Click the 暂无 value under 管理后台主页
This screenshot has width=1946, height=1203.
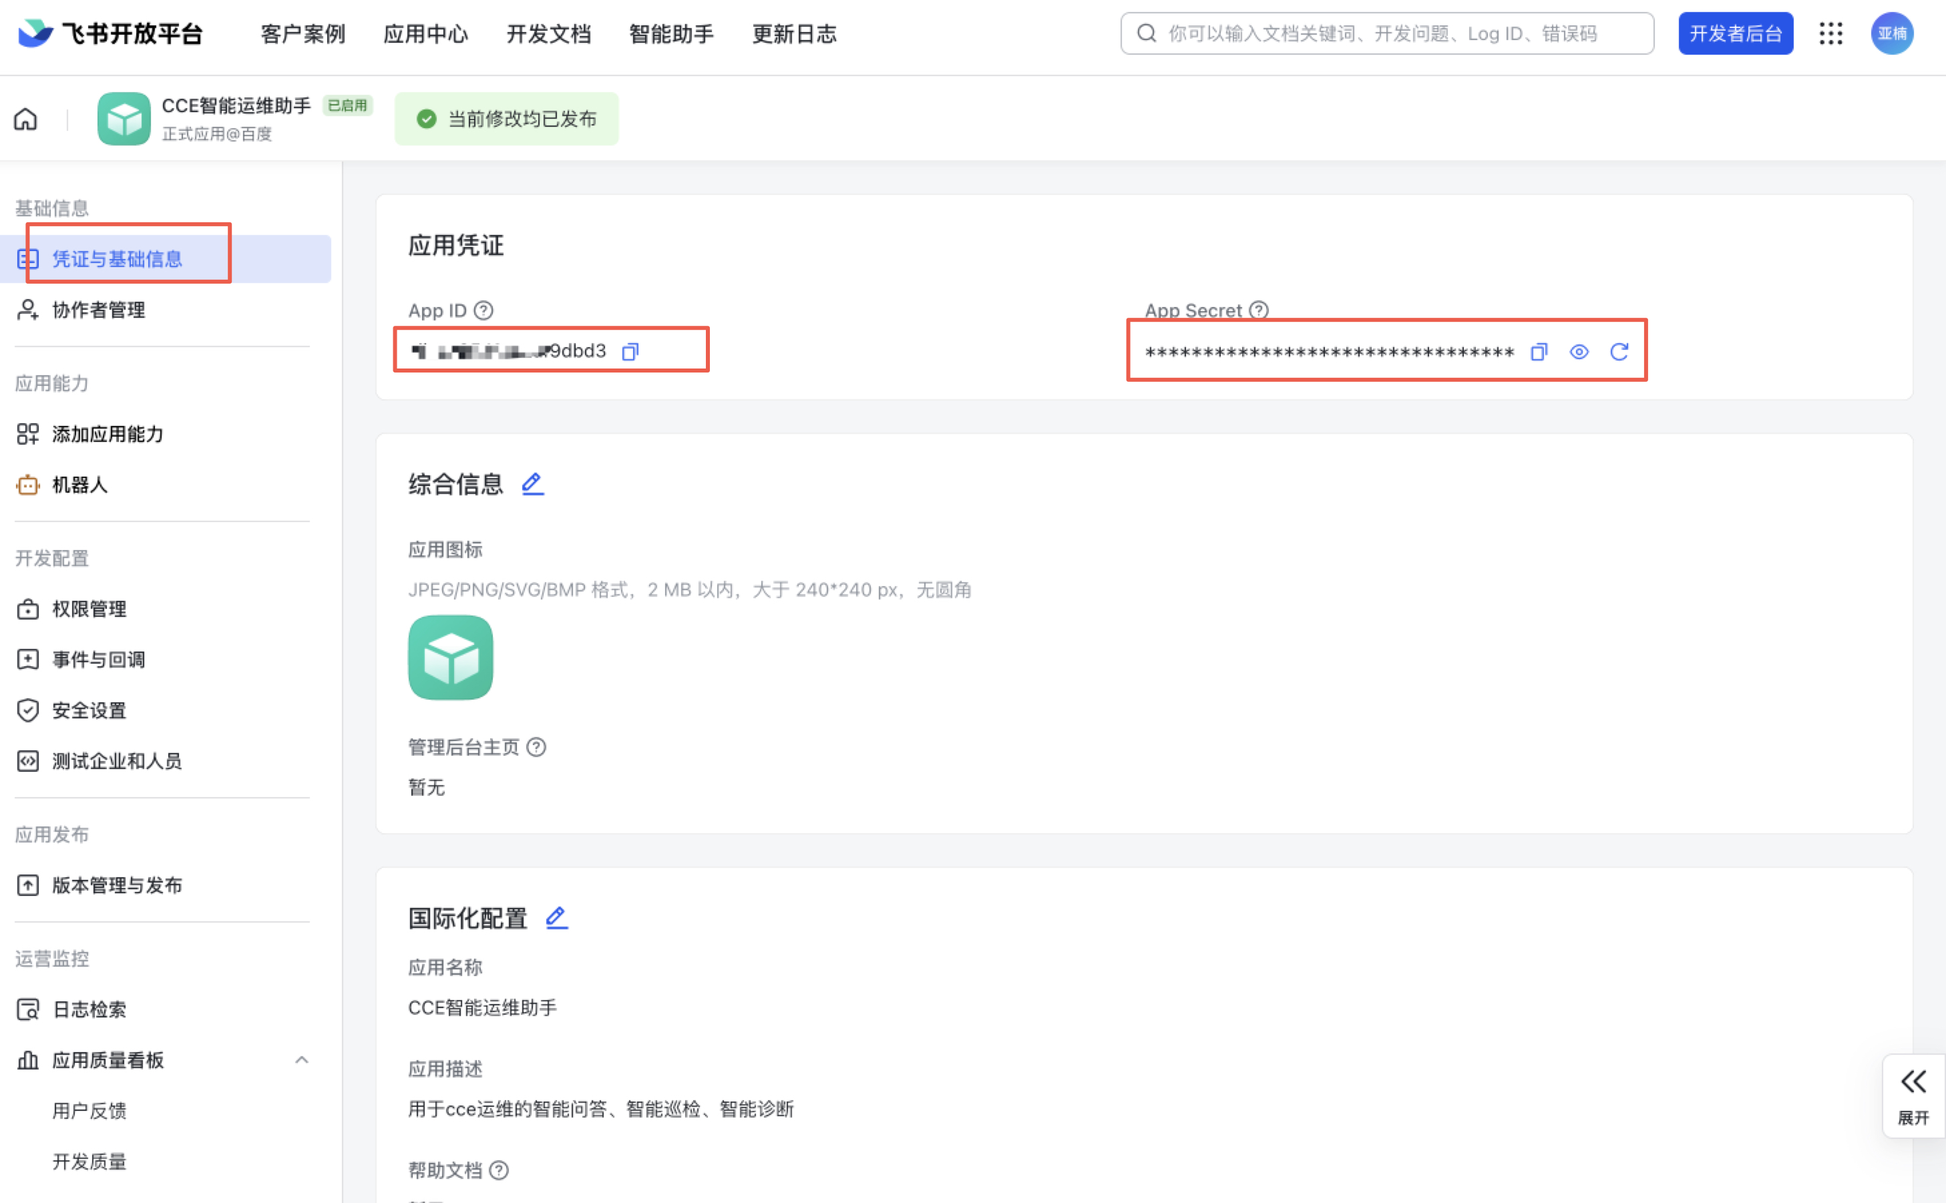[x=427, y=788]
